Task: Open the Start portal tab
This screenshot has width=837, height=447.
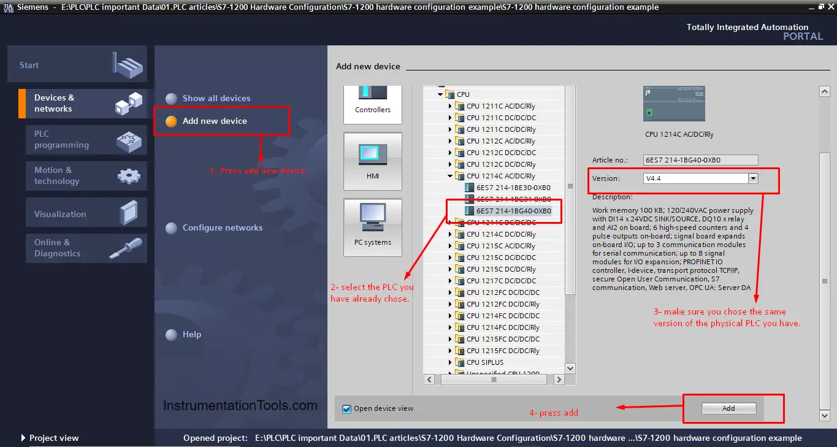Action: click(x=77, y=64)
